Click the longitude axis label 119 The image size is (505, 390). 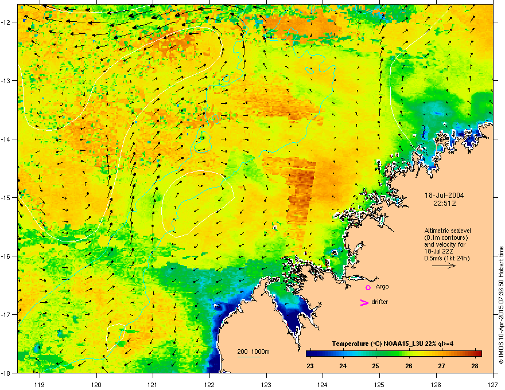point(40,384)
